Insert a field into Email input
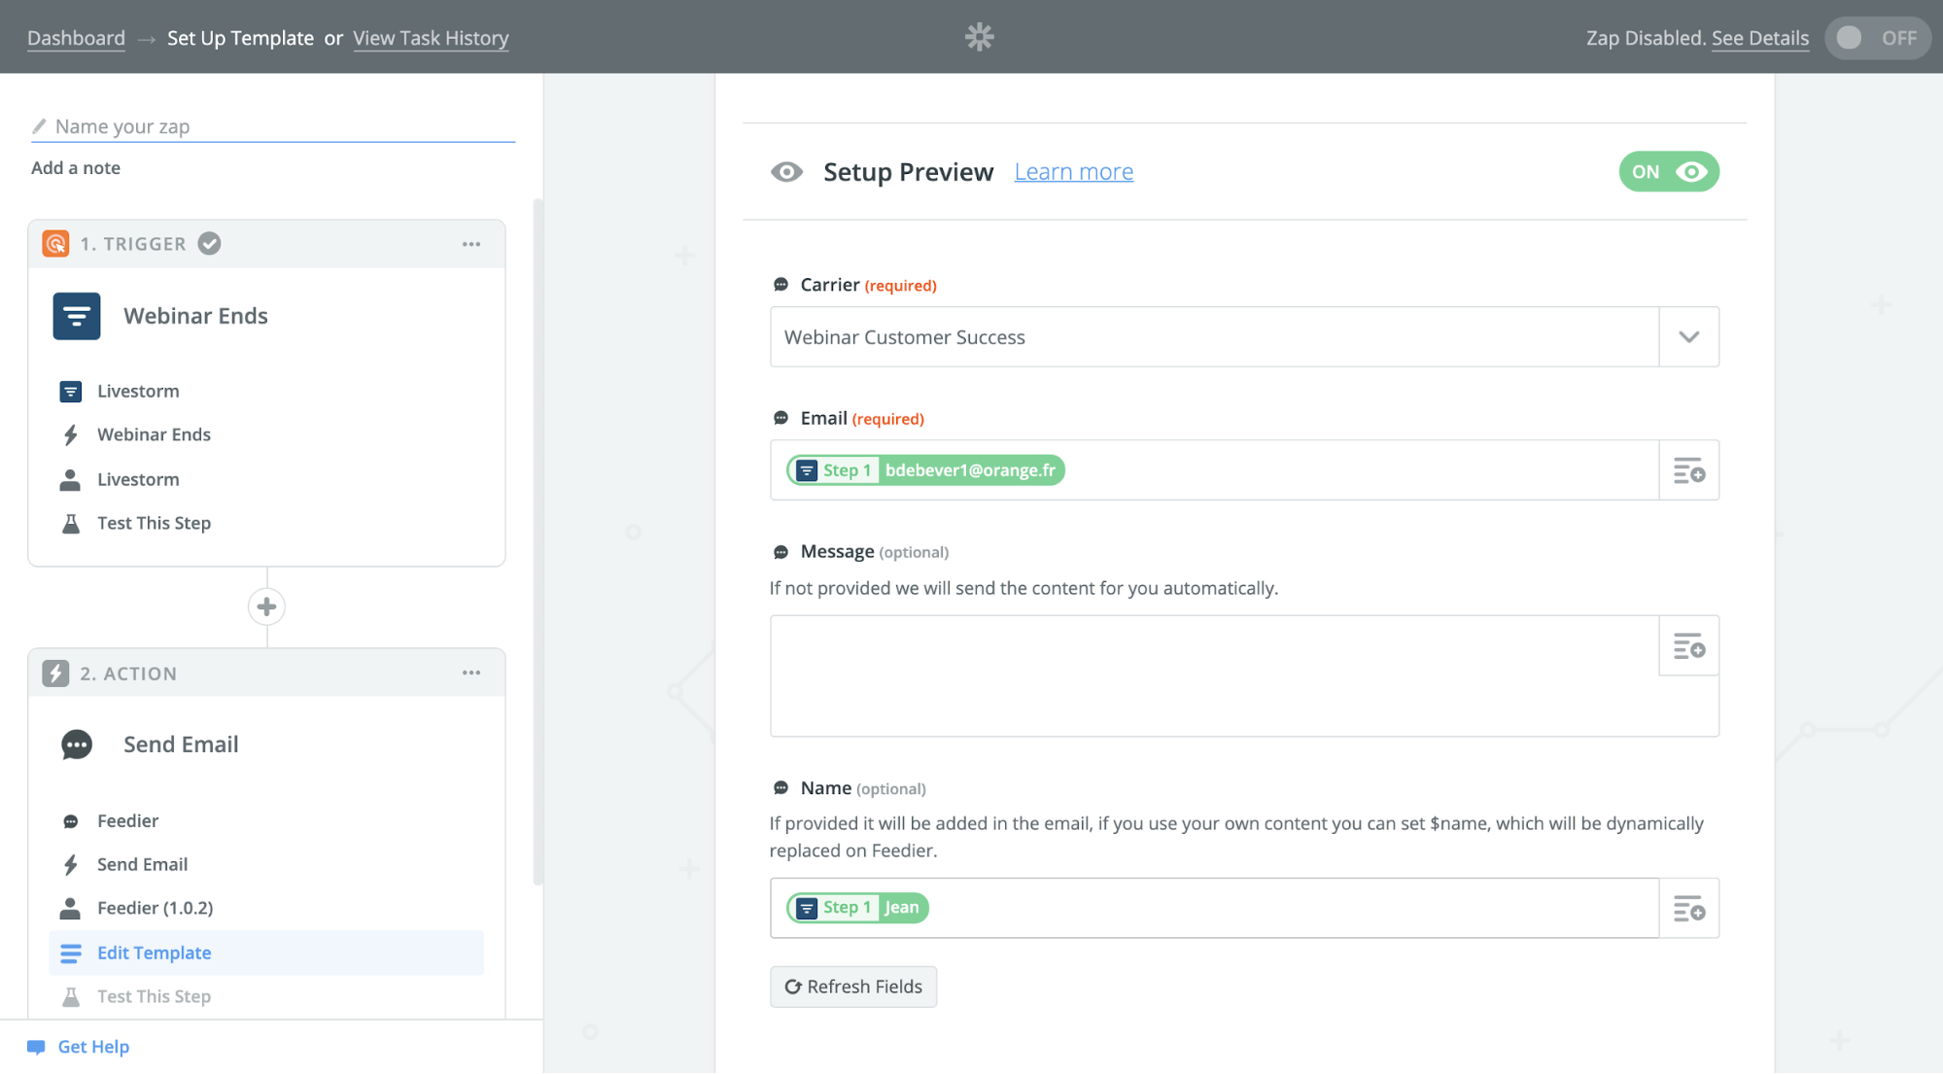Screen dimensions: 1943x1074 coord(1688,470)
